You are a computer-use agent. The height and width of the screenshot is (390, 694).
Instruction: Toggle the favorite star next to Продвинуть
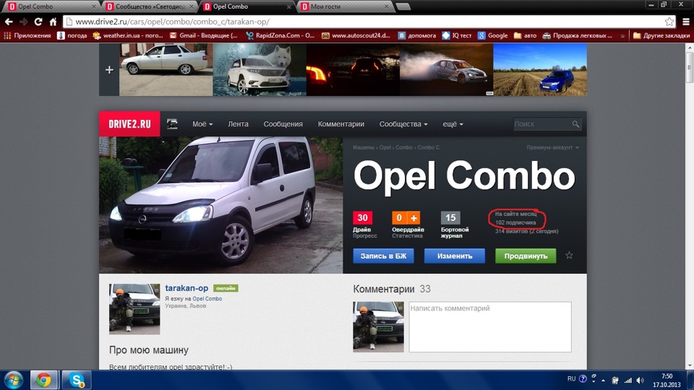point(569,255)
